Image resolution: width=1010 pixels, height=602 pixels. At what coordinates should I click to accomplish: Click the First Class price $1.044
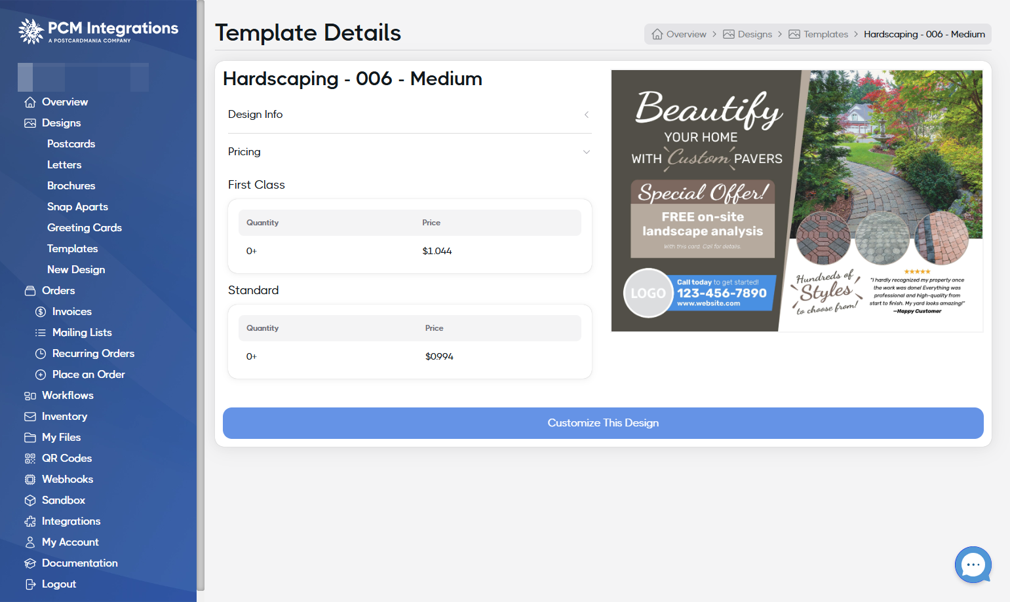[x=437, y=252]
